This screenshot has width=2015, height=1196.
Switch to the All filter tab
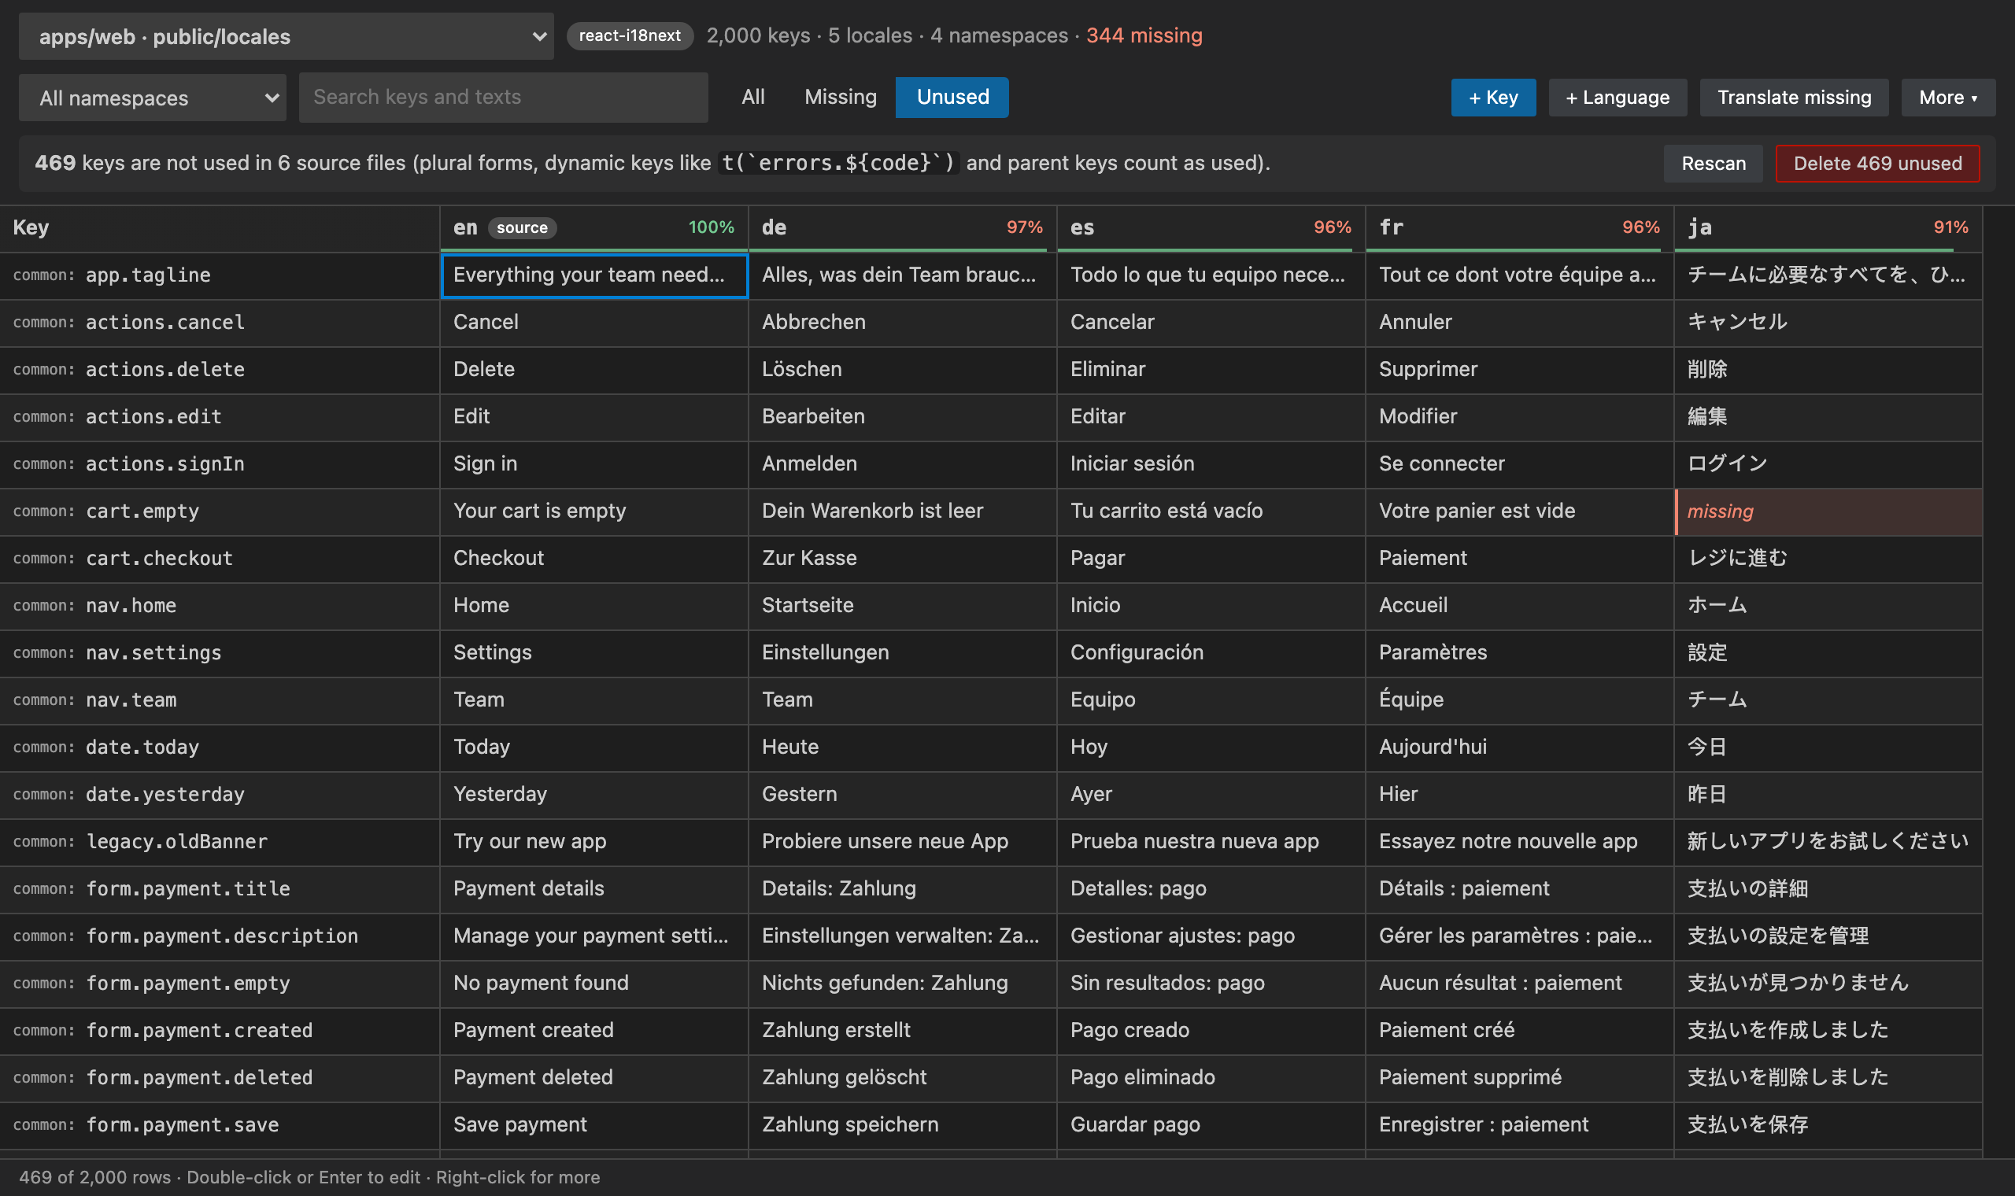pyautogui.click(x=752, y=98)
